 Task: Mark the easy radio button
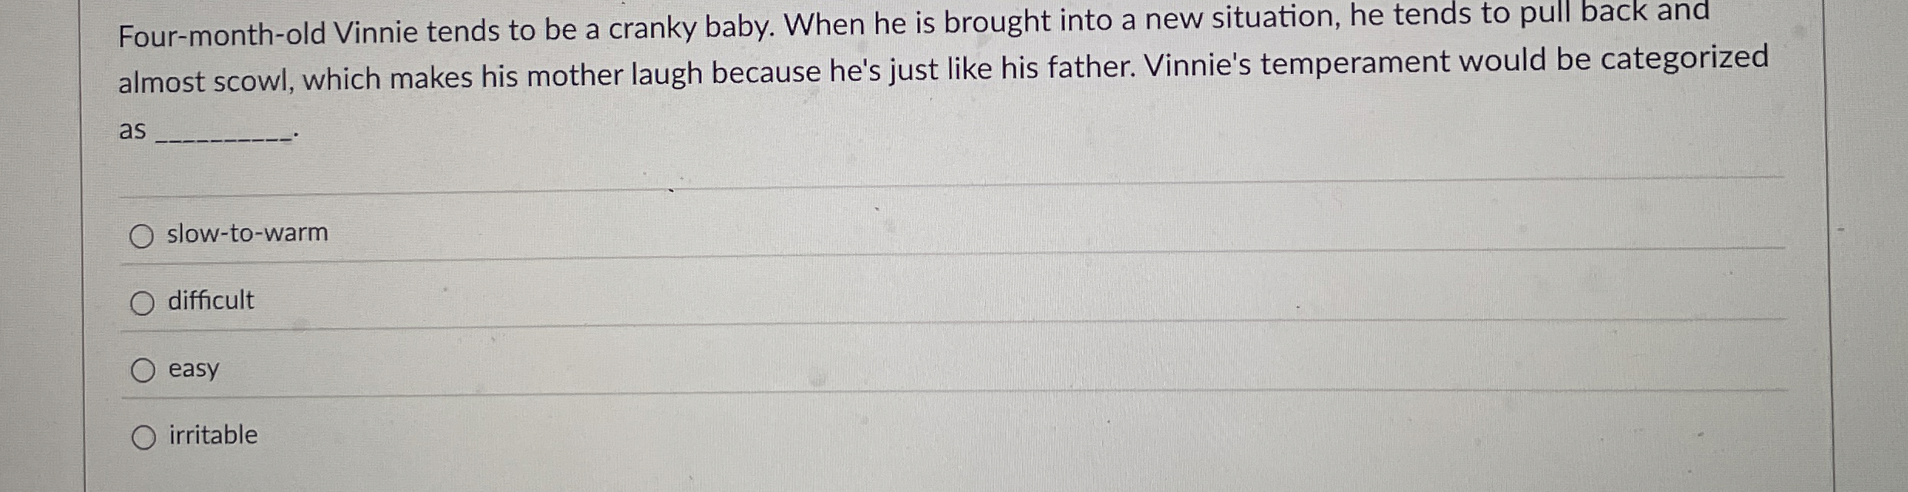(x=142, y=371)
